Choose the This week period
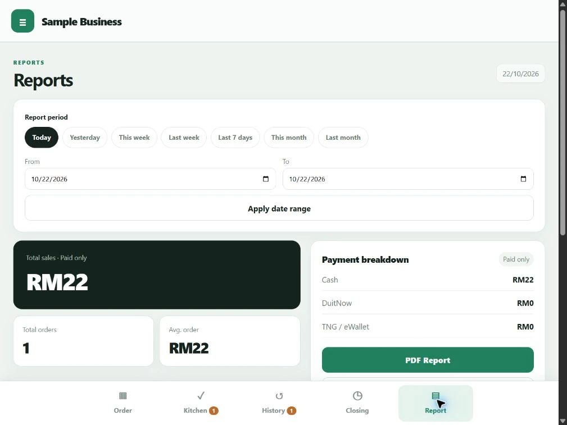Viewport: 567px width, 425px height. tap(134, 138)
